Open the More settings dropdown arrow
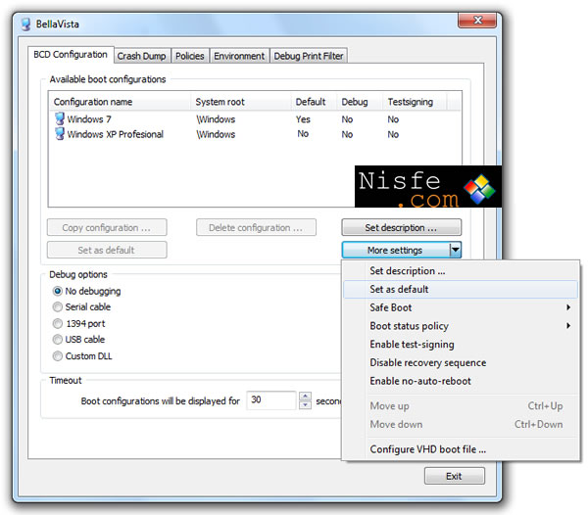Viewport: 588px width, 515px height. 456,250
